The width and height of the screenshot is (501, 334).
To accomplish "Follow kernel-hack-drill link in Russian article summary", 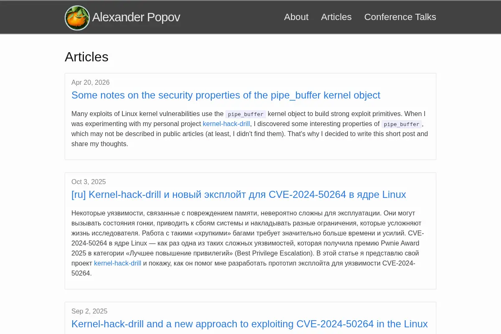I will (x=118, y=263).
